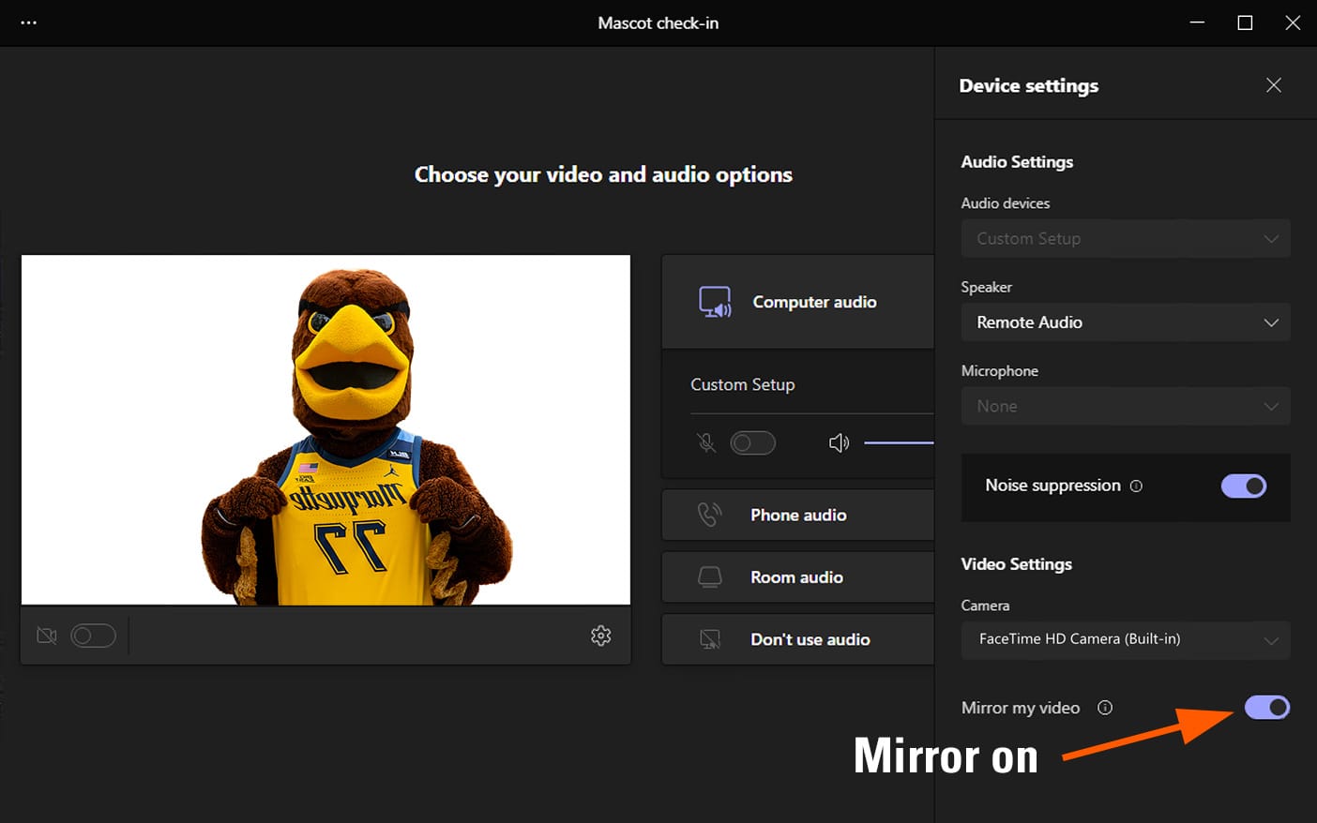Click the gear icon under video preview
The height and width of the screenshot is (823, 1317).
tap(600, 636)
